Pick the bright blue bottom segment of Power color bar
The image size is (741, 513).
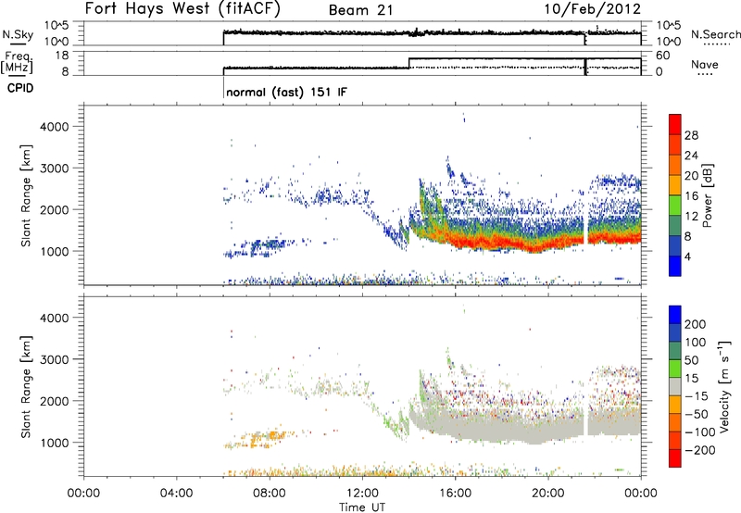click(x=675, y=266)
